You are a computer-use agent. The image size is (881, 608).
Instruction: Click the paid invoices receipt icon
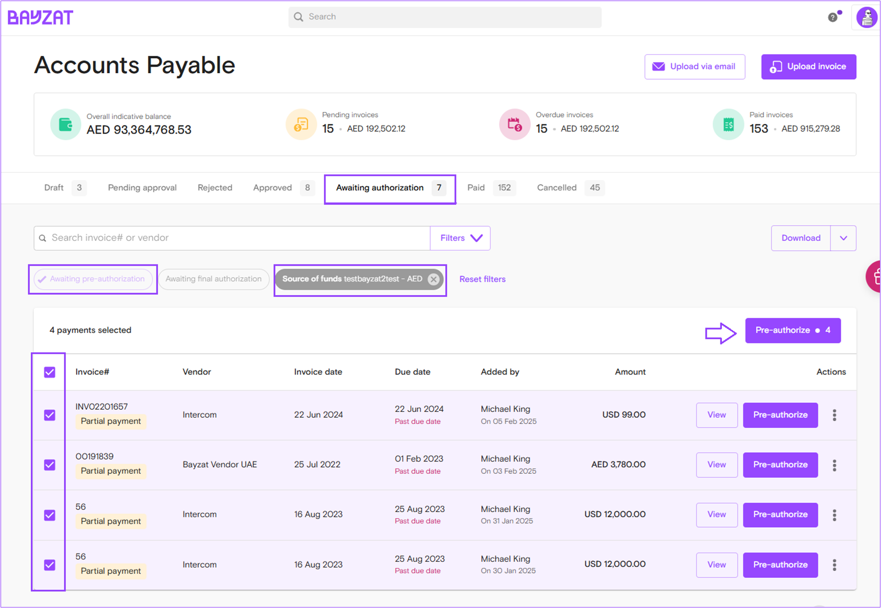(x=728, y=124)
